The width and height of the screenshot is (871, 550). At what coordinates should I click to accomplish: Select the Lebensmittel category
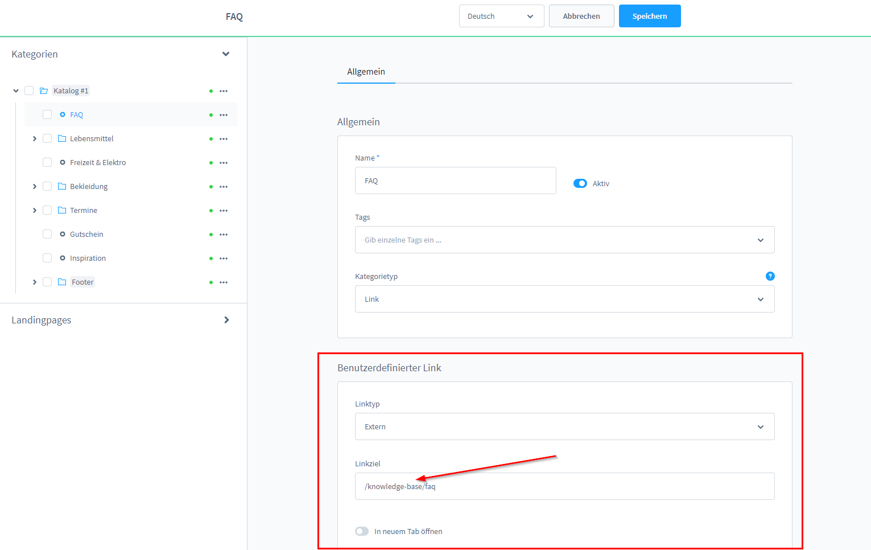click(92, 139)
